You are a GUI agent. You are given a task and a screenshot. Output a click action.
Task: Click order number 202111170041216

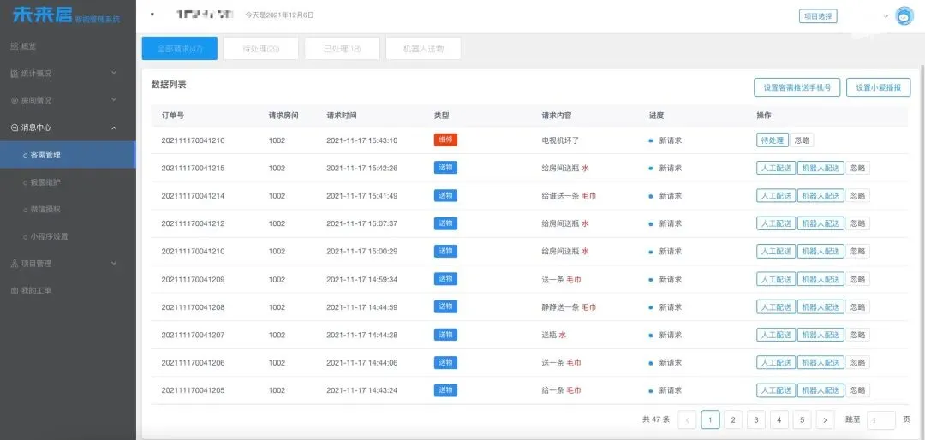pyautogui.click(x=193, y=140)
